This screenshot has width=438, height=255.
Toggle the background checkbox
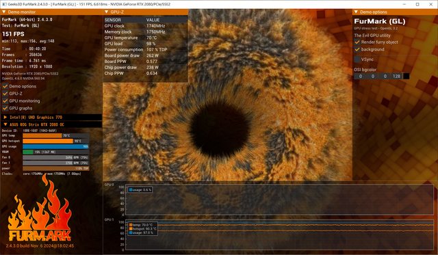point(357,49)
